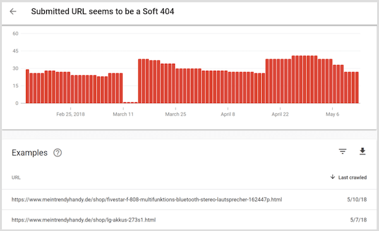Click the URL column header
Screen dimensions: 379x231
pos(16,177)
